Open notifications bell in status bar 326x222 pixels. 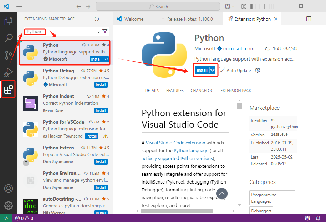(318, 218)
